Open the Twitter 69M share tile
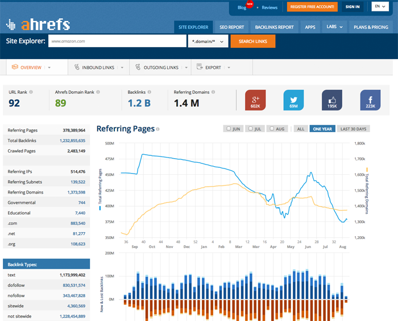The height and width of the screenshot is (321, 398). [x=294, y=100]
